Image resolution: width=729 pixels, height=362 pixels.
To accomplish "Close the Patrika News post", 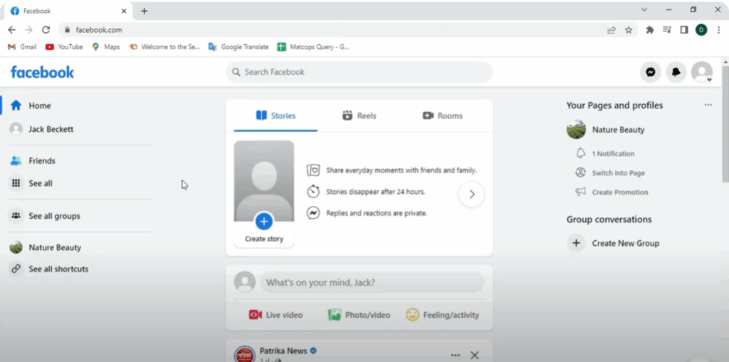I will (x=475, y=355).
